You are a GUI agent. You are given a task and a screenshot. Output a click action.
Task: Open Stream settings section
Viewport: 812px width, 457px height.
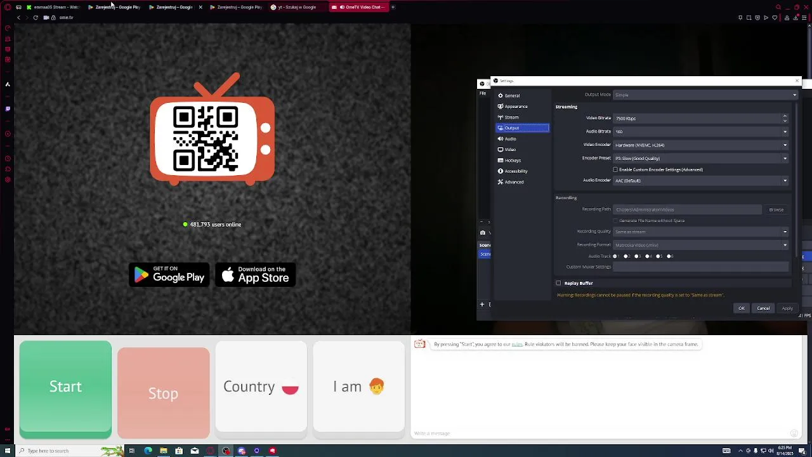click(522, 117)
